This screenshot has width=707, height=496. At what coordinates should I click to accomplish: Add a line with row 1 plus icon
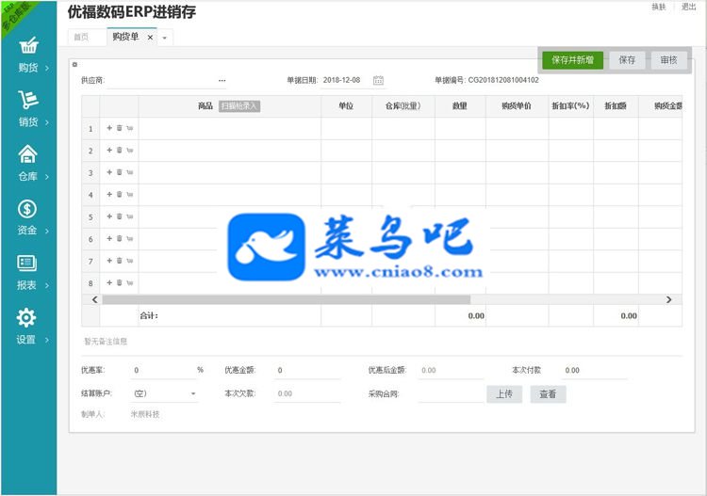click(x=109, y=128)
